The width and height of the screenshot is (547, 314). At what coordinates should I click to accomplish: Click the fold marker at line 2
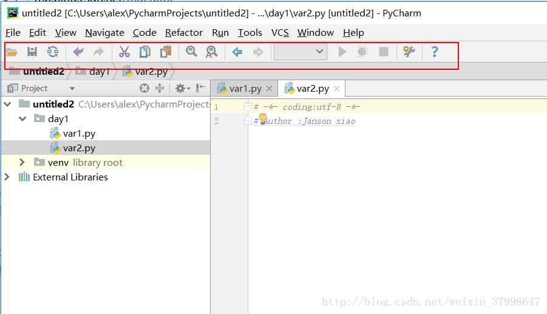tap(248, 121)
